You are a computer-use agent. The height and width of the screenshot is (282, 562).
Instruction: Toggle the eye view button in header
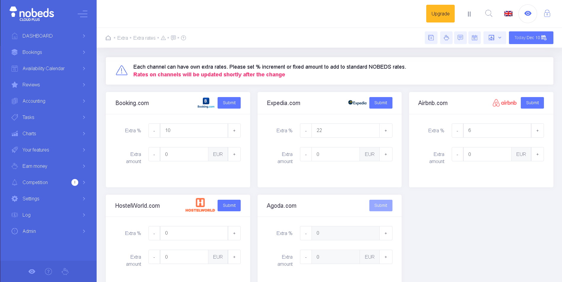click(528, 14)
